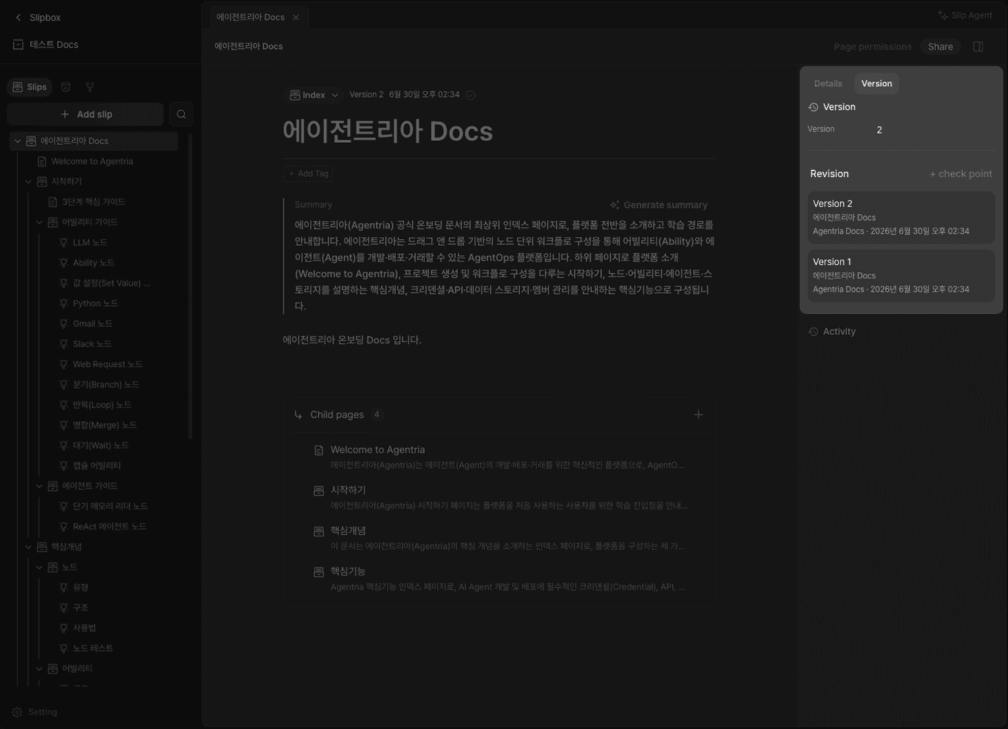Screen dimensions: 1008x729
Task: Open the branch graph icon tab
Action: coord(90,87)
